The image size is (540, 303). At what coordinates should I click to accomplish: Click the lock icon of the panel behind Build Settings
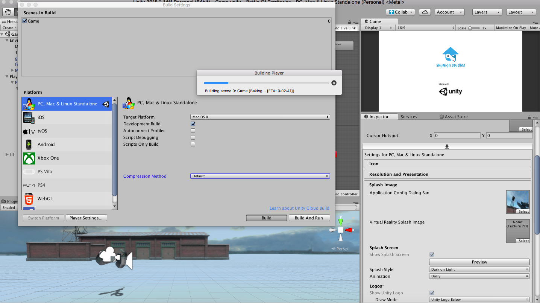coord(349,22)
